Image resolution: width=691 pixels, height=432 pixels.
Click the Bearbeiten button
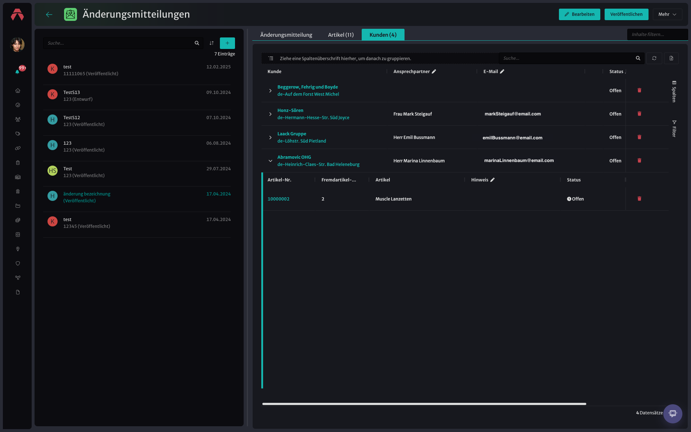click(x=579, y=14)
